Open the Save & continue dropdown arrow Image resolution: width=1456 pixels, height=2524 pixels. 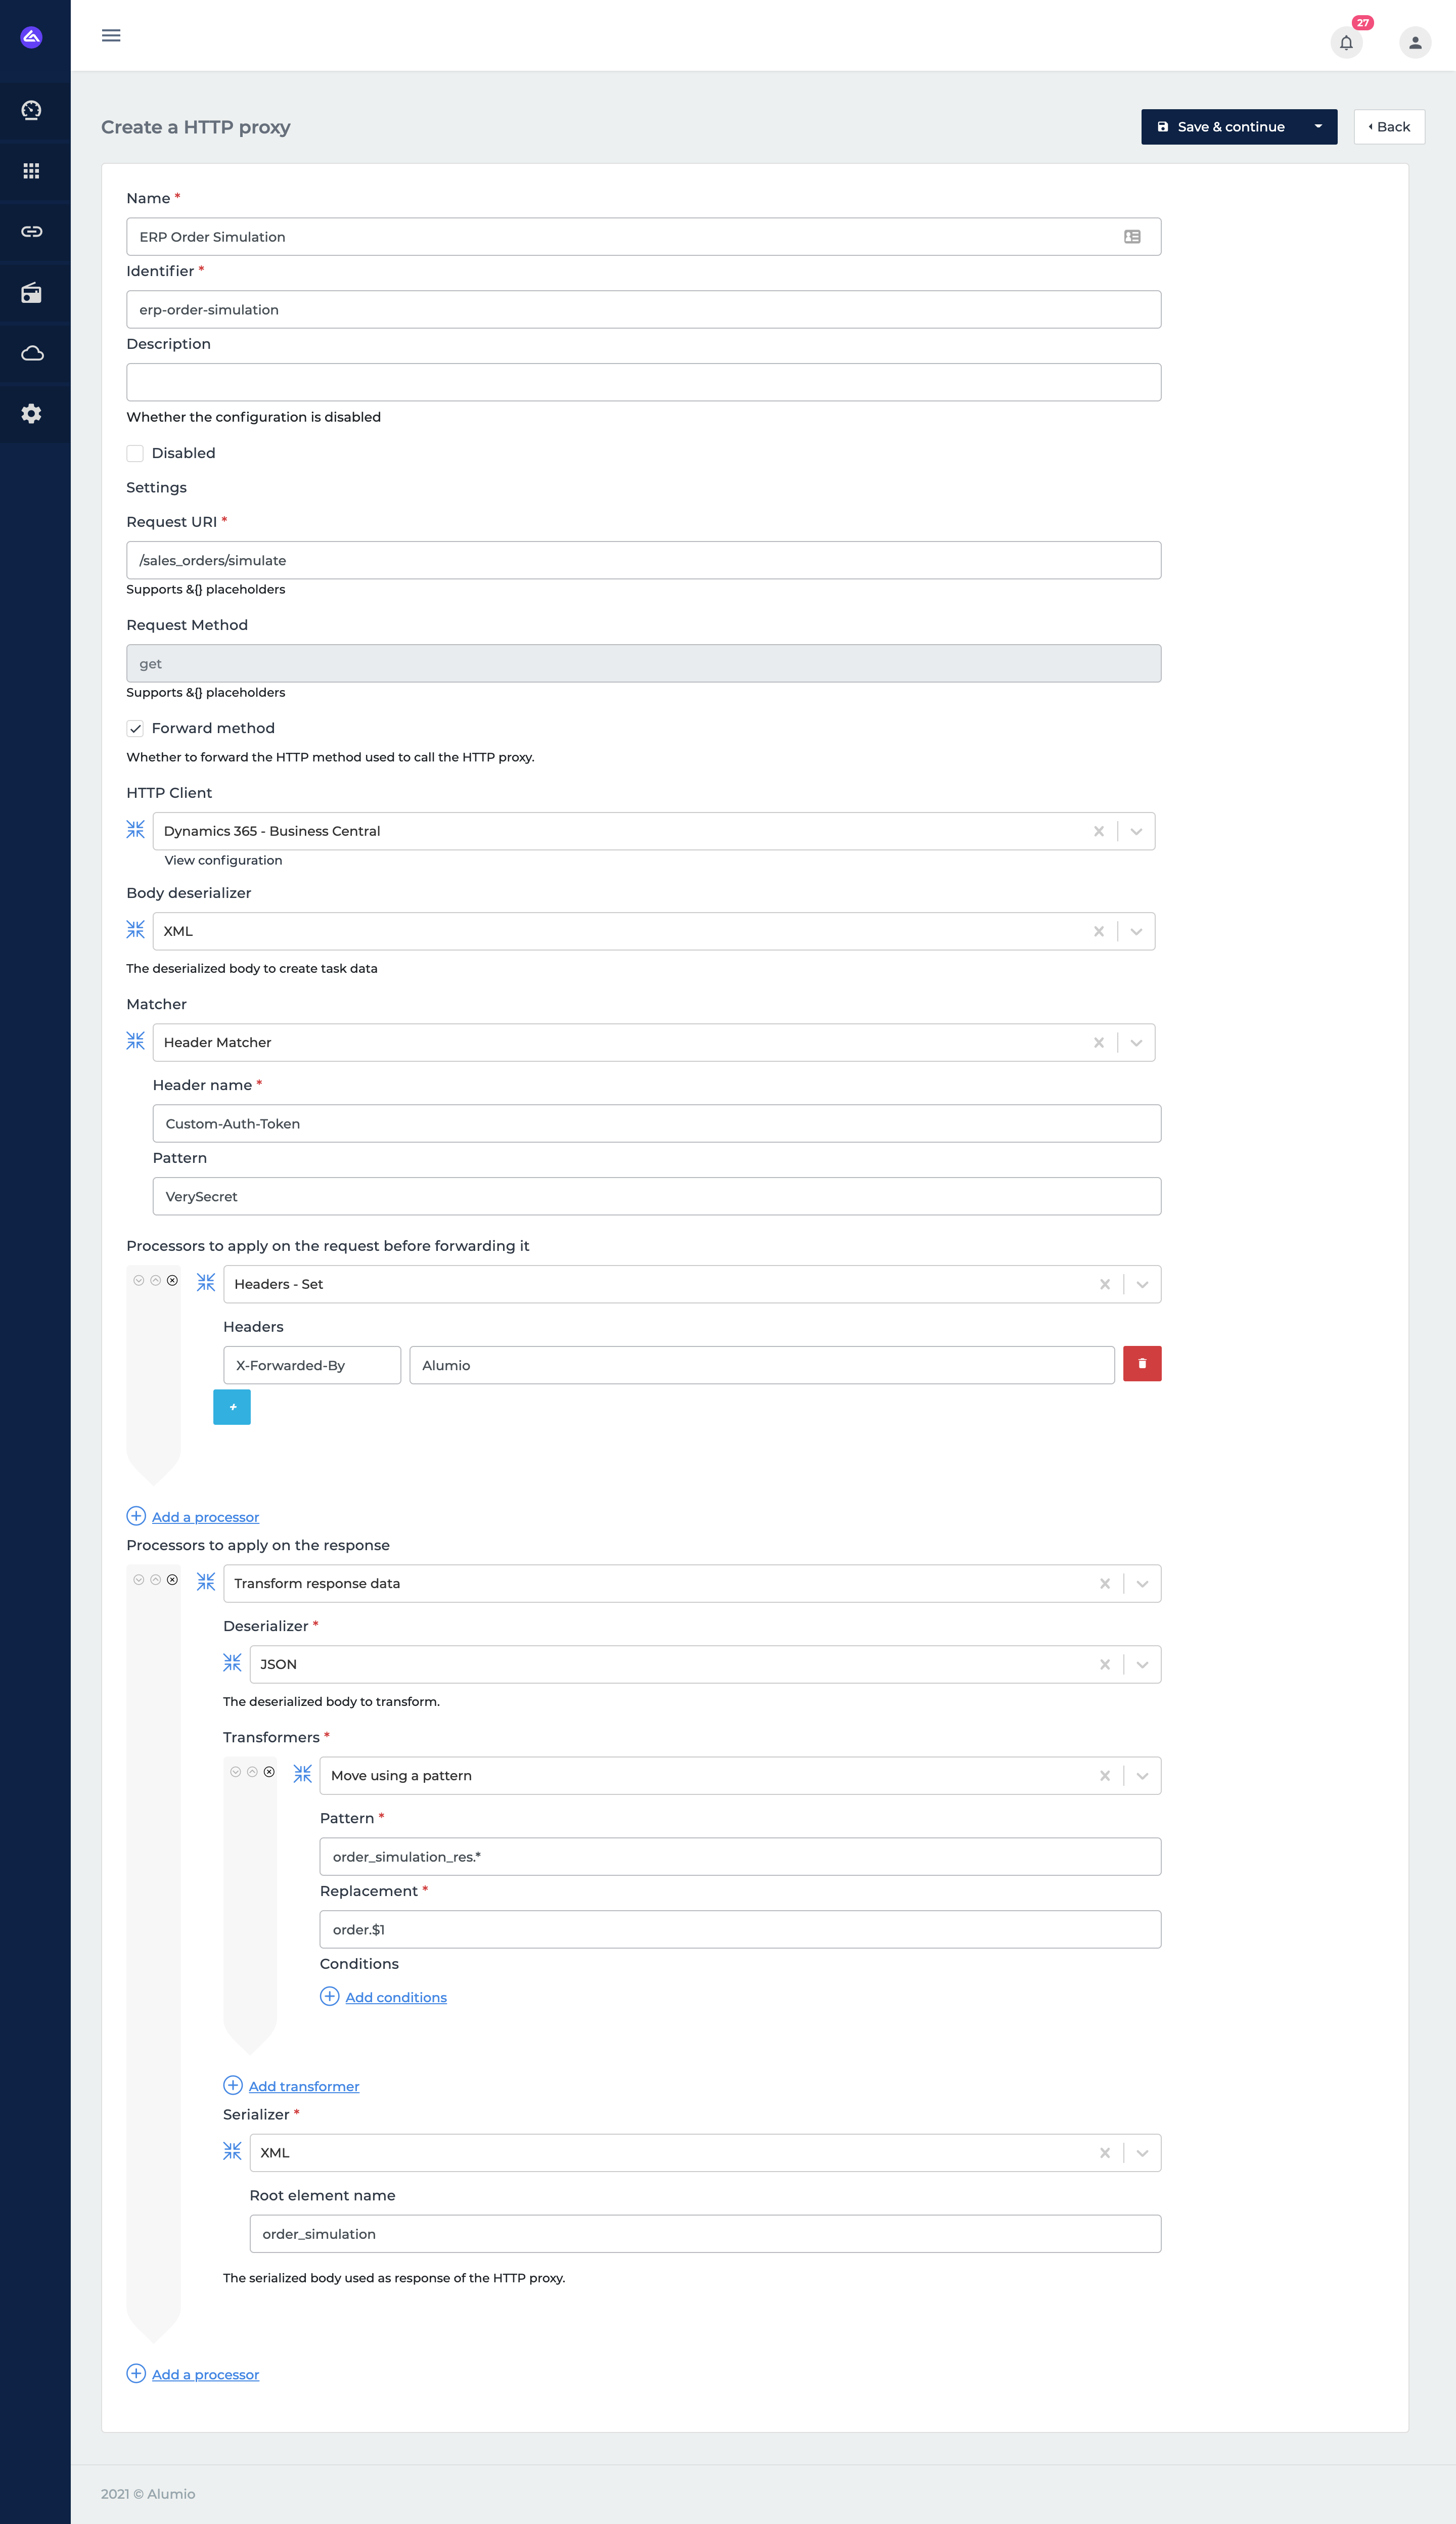1317,127
